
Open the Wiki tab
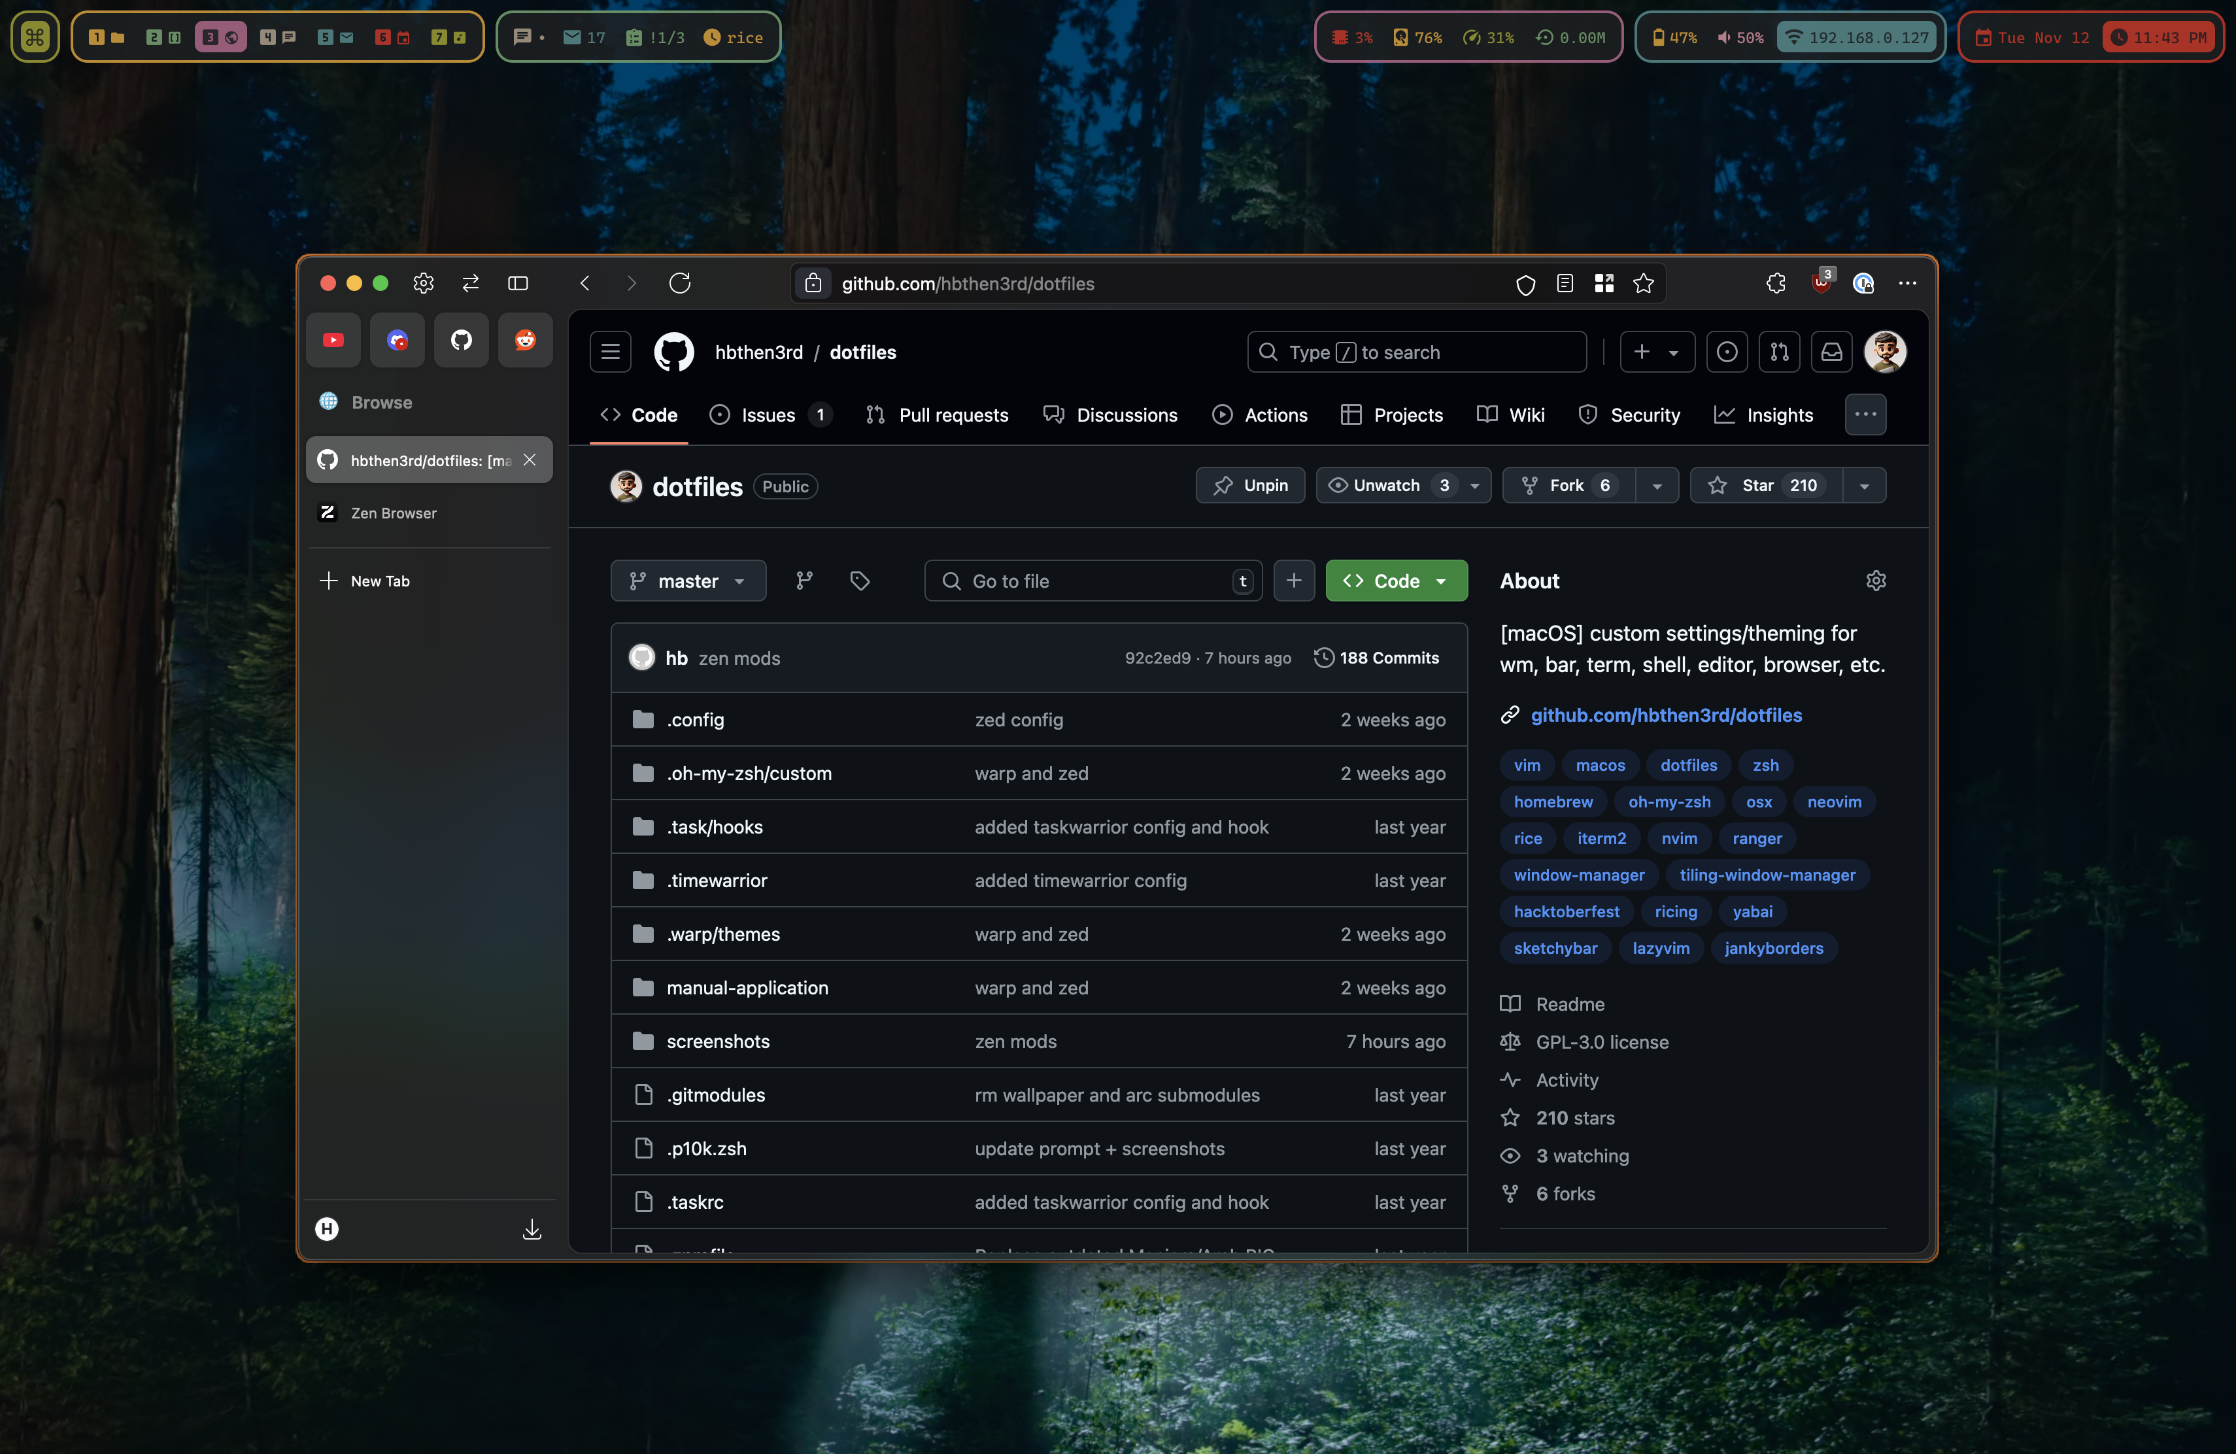click(x=1511, y=415)
